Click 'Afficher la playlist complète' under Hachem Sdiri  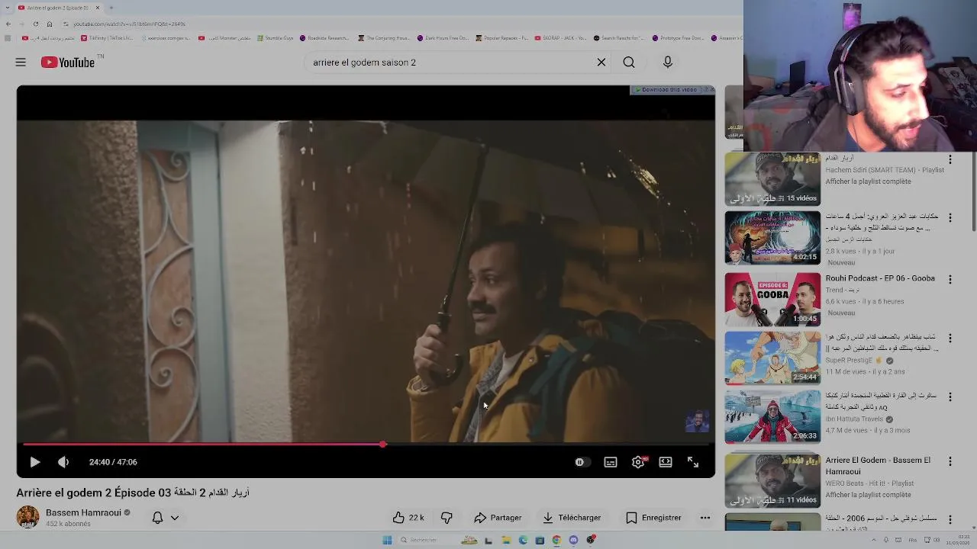click(x=868, y=181)
